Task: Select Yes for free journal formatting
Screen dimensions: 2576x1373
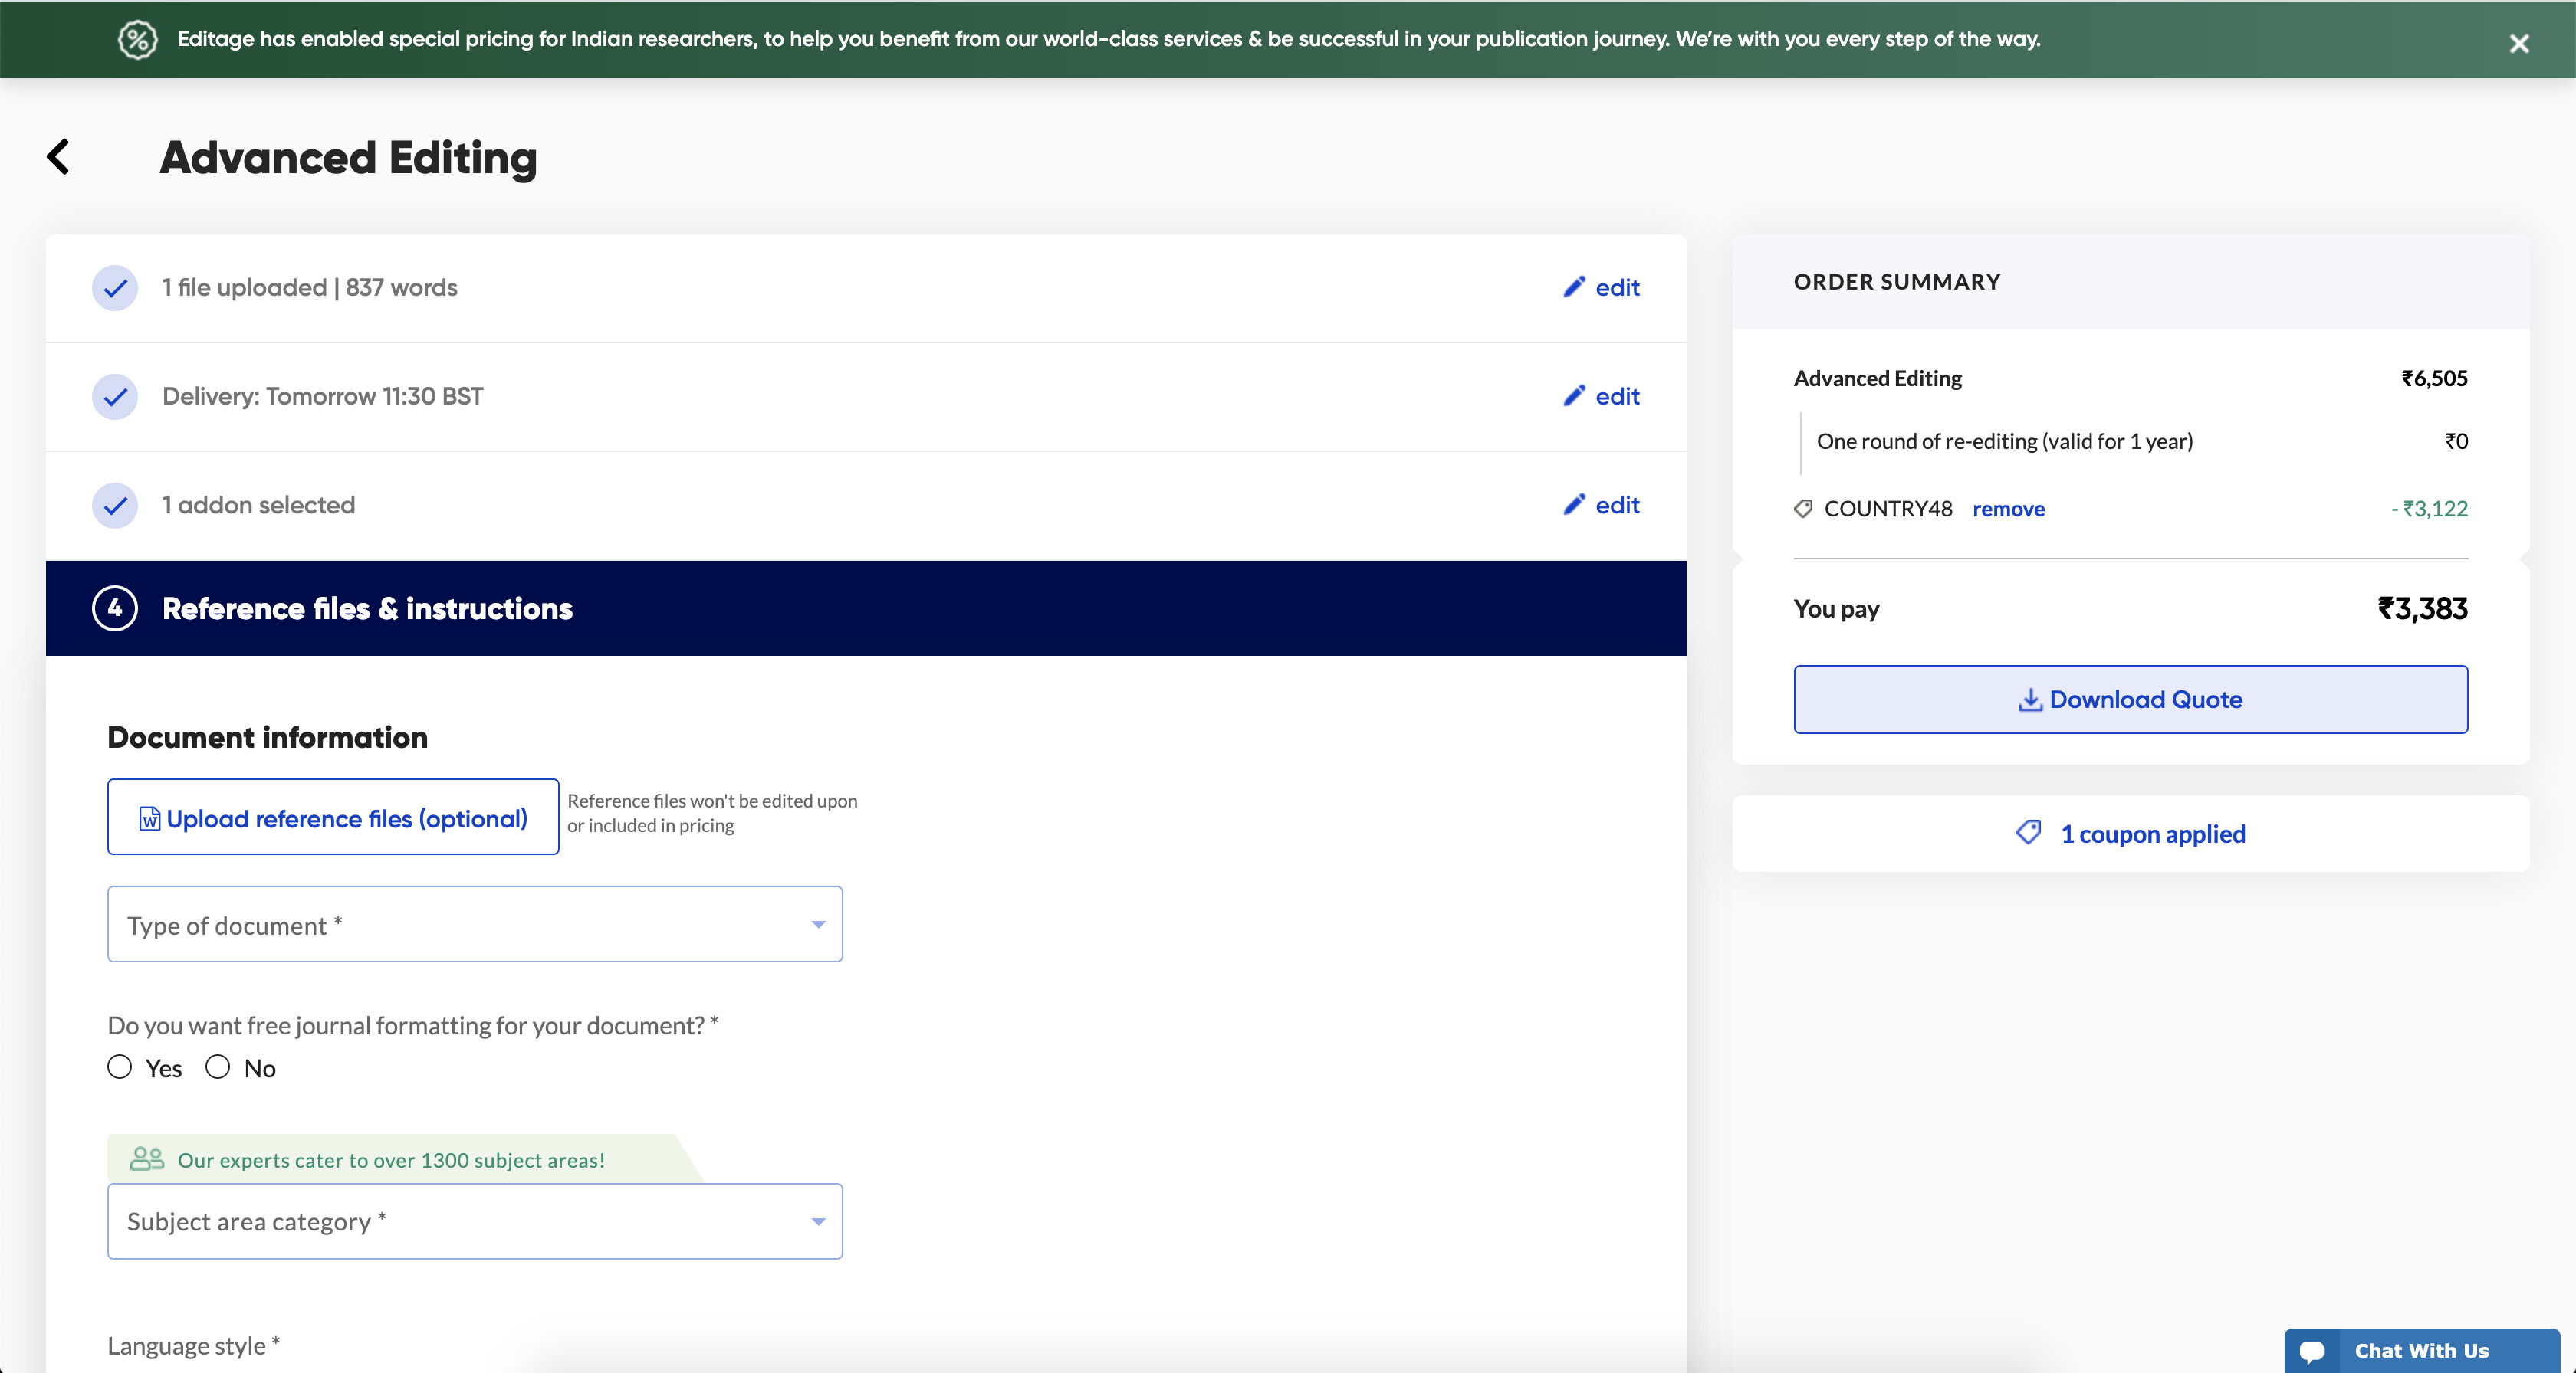Action: pyautogui.click(x=120, y=1067)
